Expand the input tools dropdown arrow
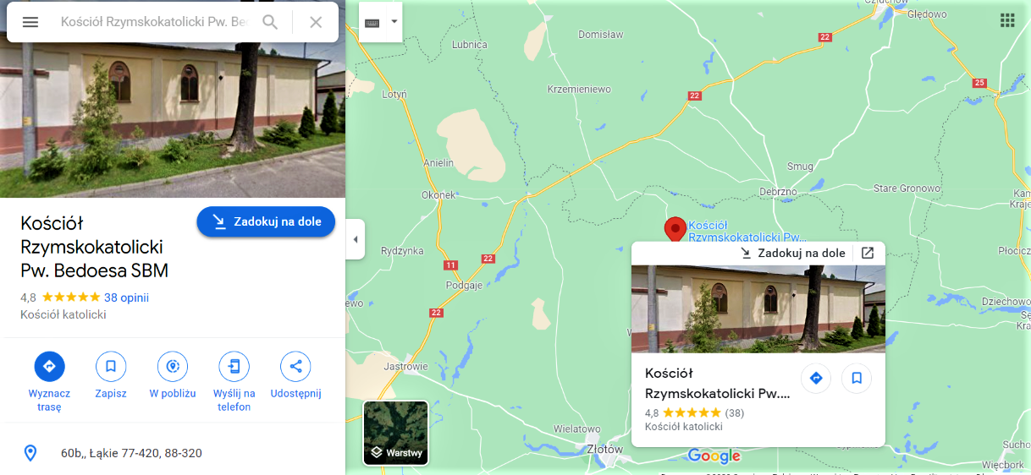 tap(394, 22)
